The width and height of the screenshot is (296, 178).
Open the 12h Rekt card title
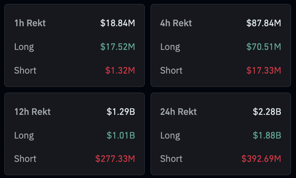32,112
